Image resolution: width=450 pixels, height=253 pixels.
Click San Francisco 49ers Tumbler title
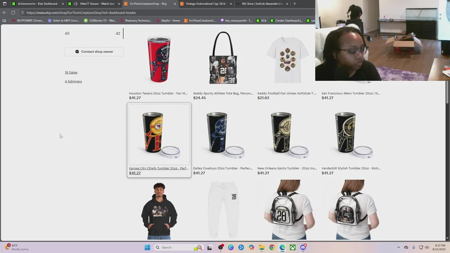click(351, 93)
